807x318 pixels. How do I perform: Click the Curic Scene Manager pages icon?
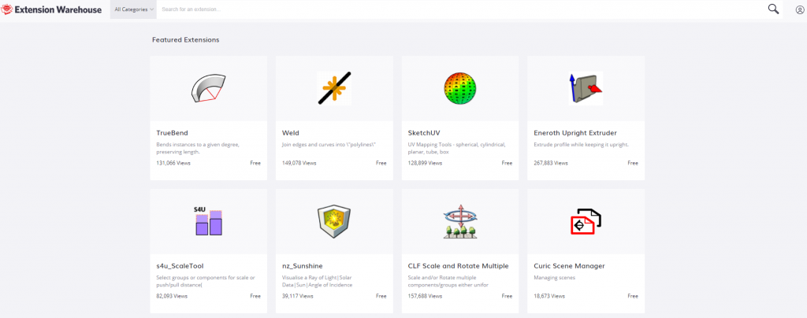click(586, 221)
